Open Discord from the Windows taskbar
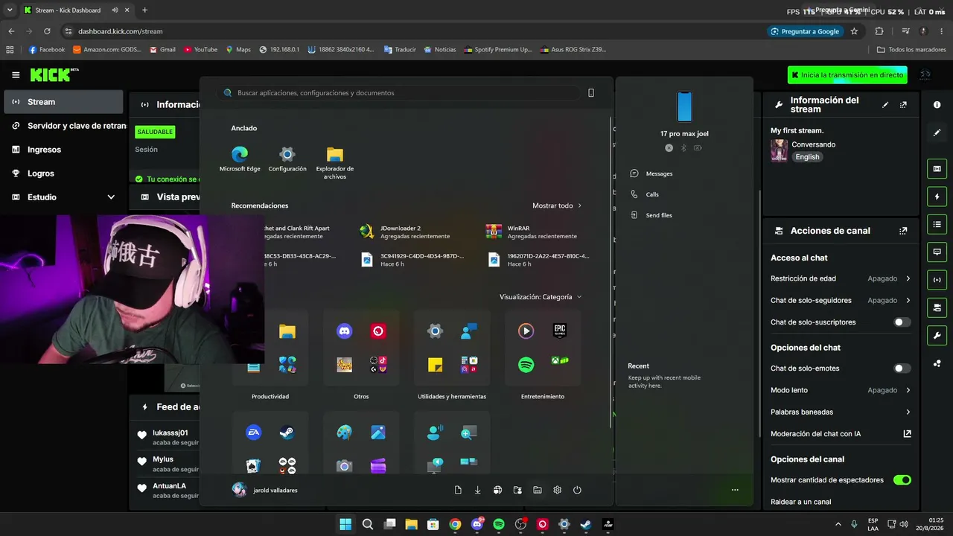This screenshot has width=953, height=536. 477,524
